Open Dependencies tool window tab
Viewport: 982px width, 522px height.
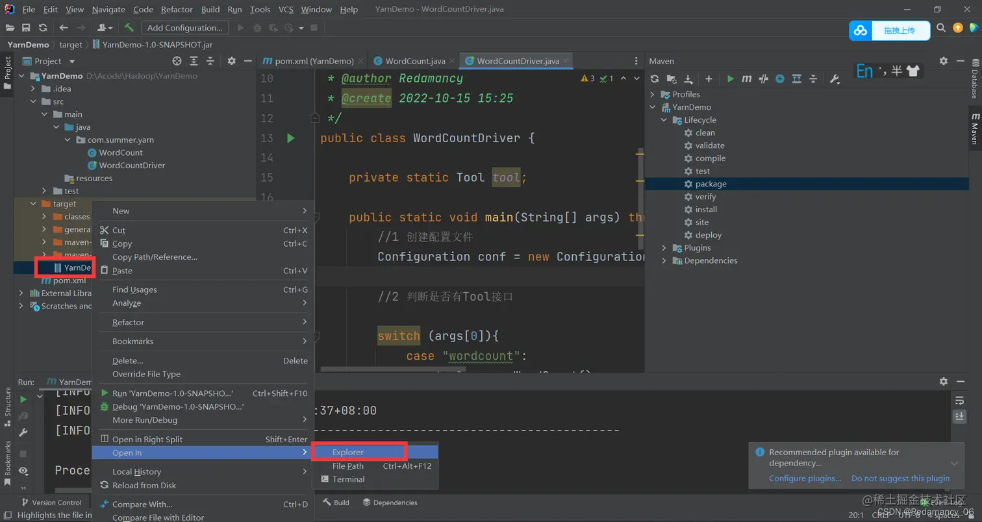pyautogui.click(x=390, y=503)
